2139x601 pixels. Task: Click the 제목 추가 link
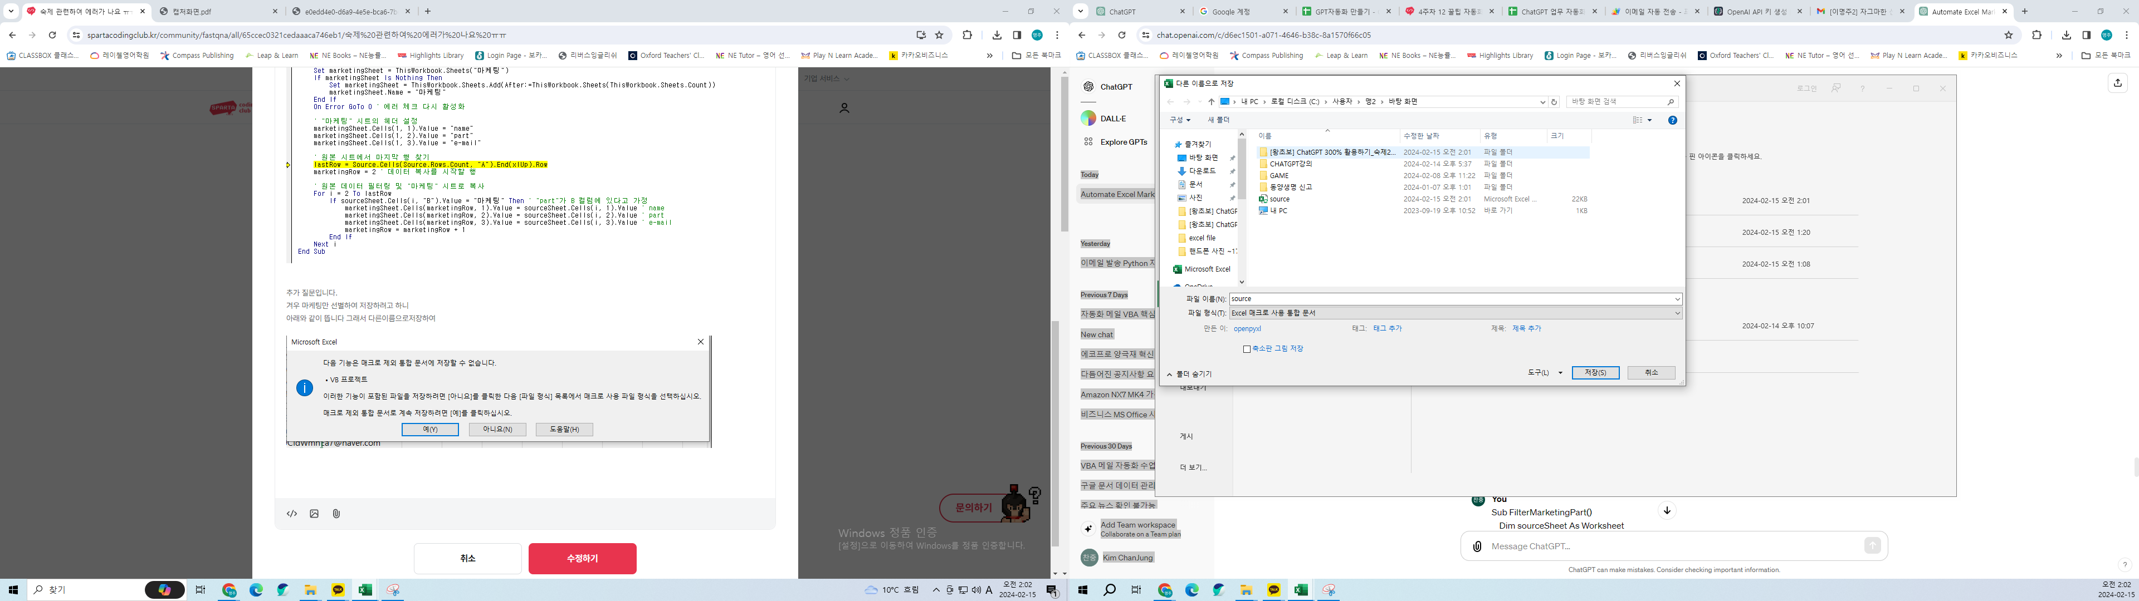pos(1526,329)
